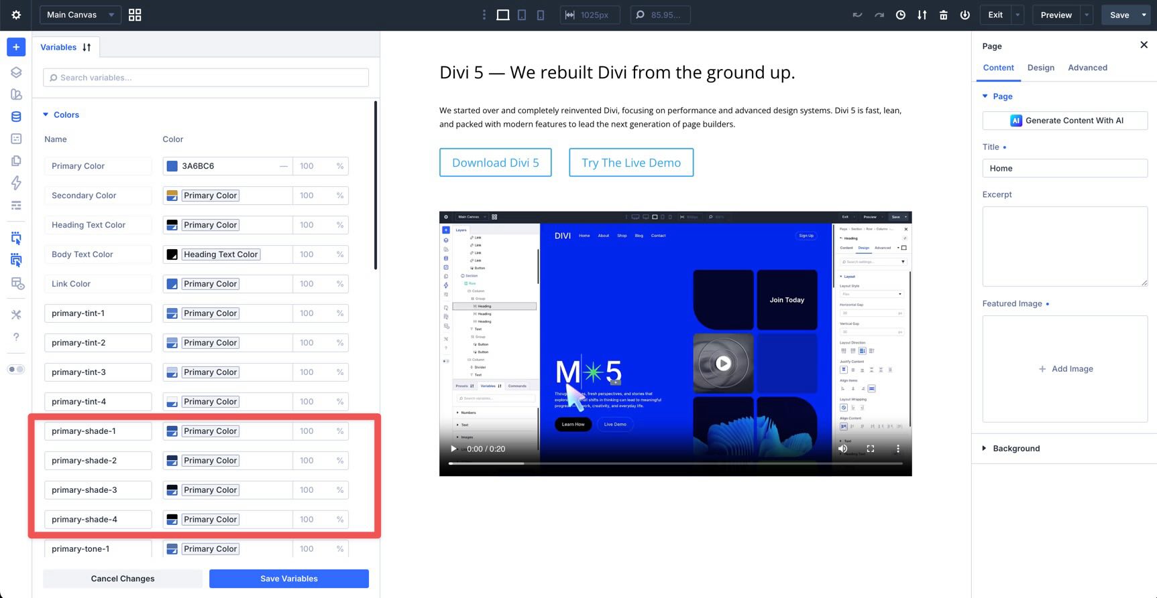Switch to phone view icon
The image size is (1157, 598).
(x=541, y=15)
